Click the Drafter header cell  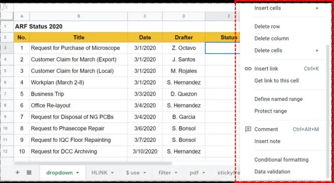click(183, 37)
